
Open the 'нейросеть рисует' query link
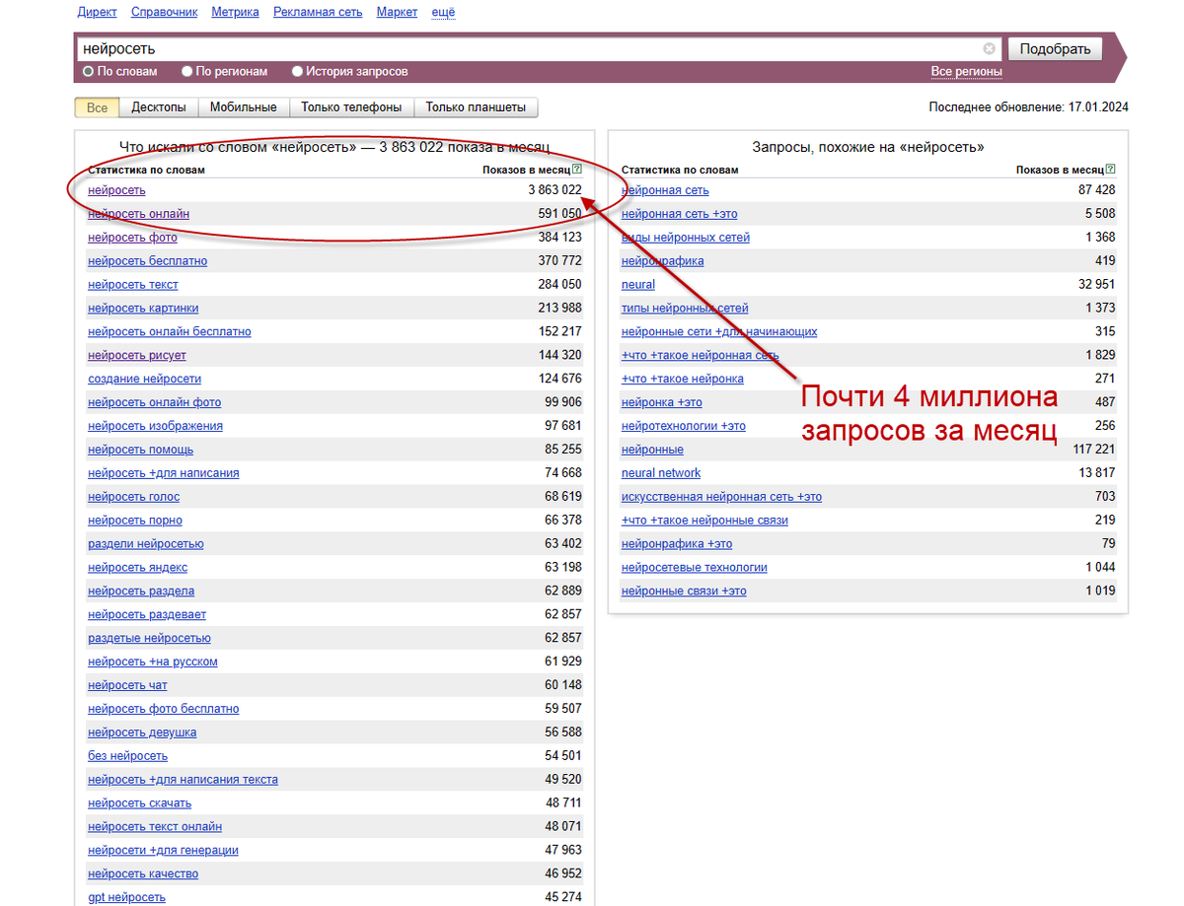tap(137, 355)
